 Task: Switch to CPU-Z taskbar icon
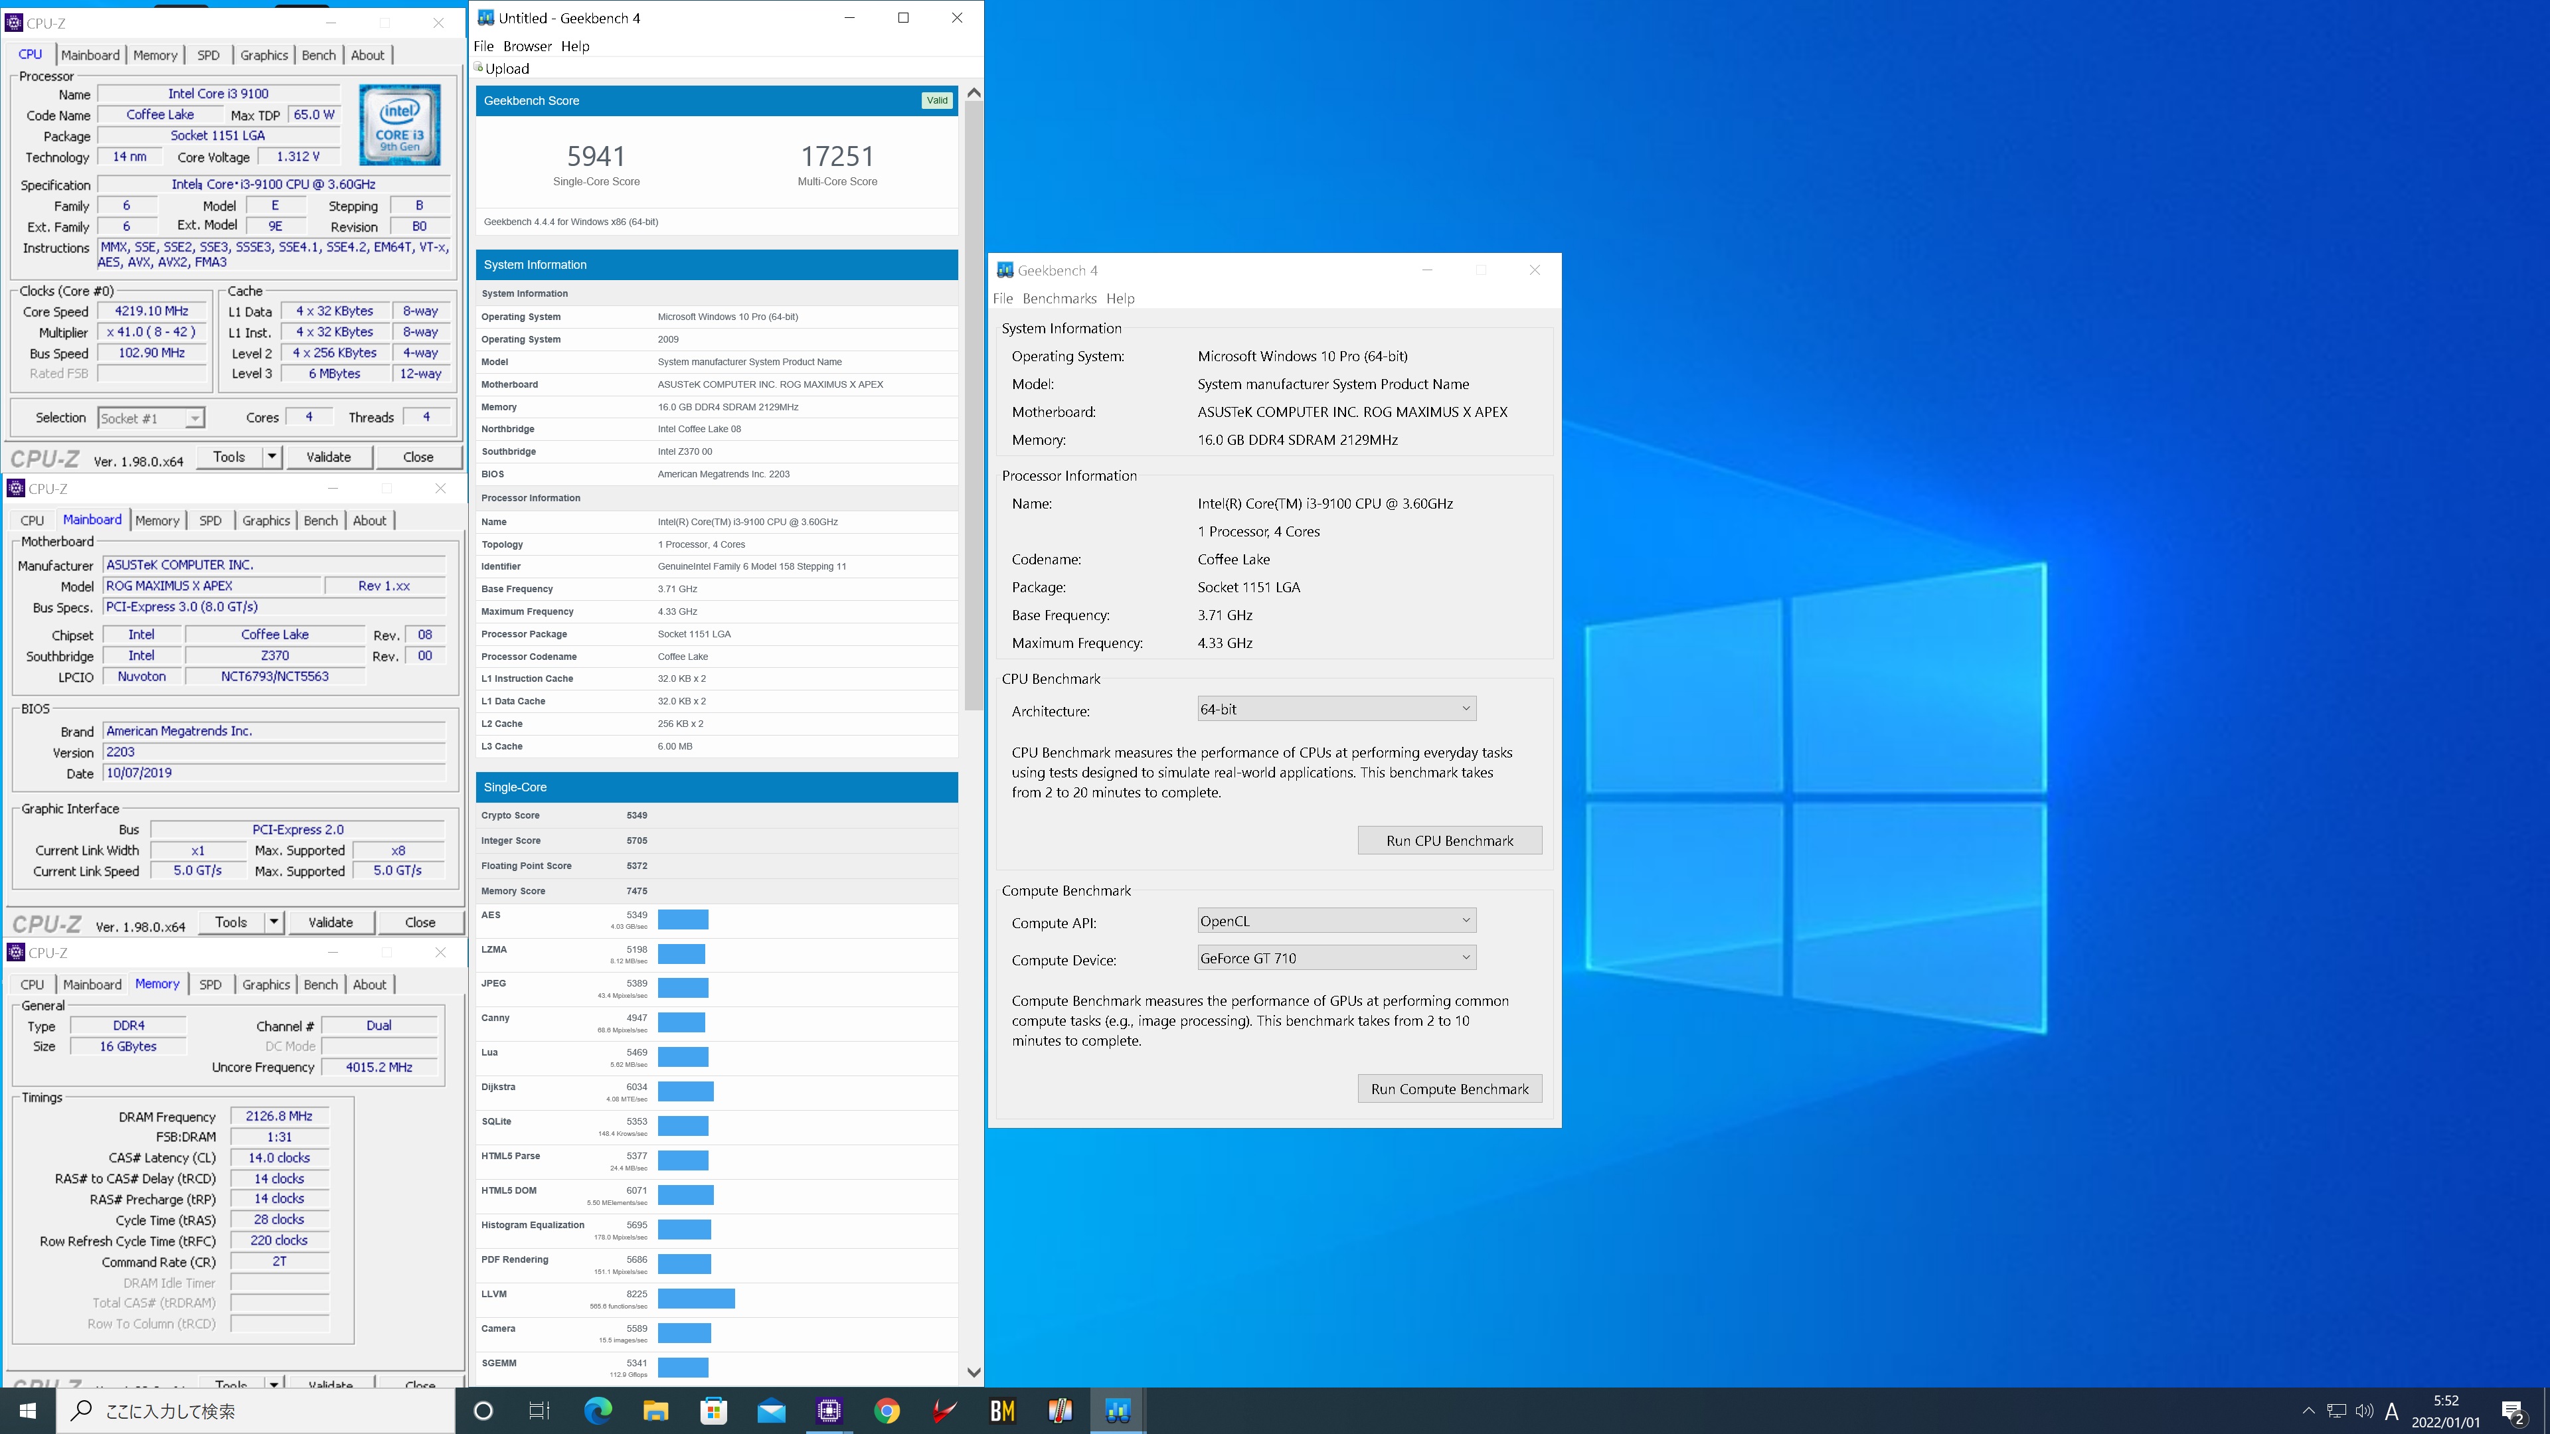coord(829,1410)
